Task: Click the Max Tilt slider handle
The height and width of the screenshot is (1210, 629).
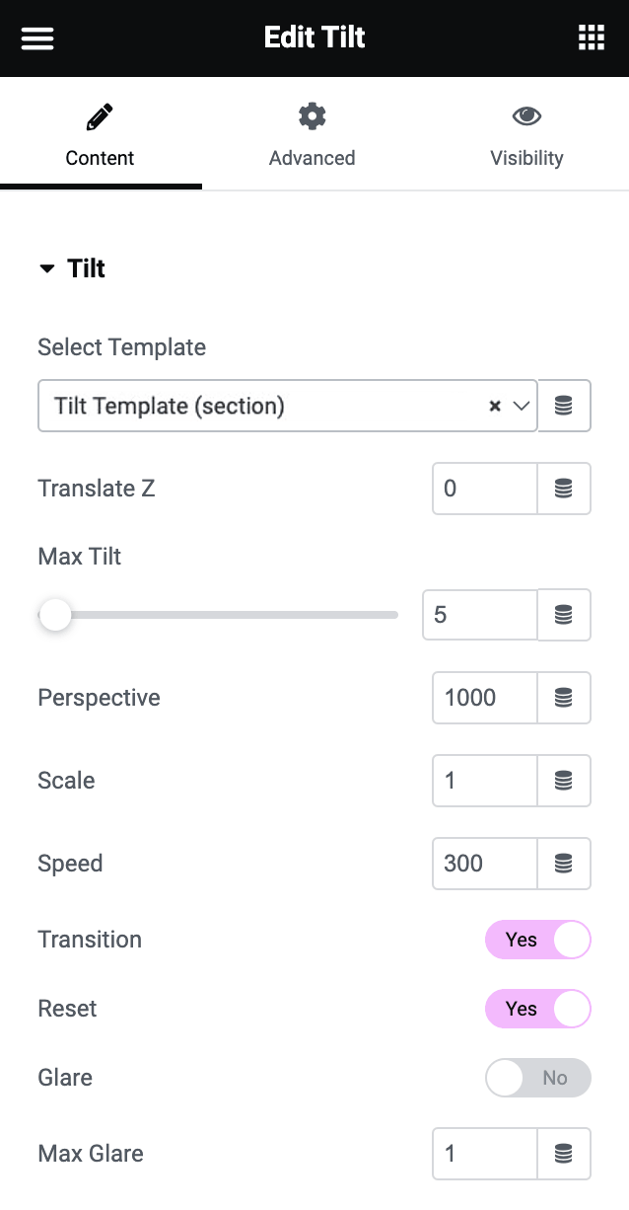Action: [55, 615]
